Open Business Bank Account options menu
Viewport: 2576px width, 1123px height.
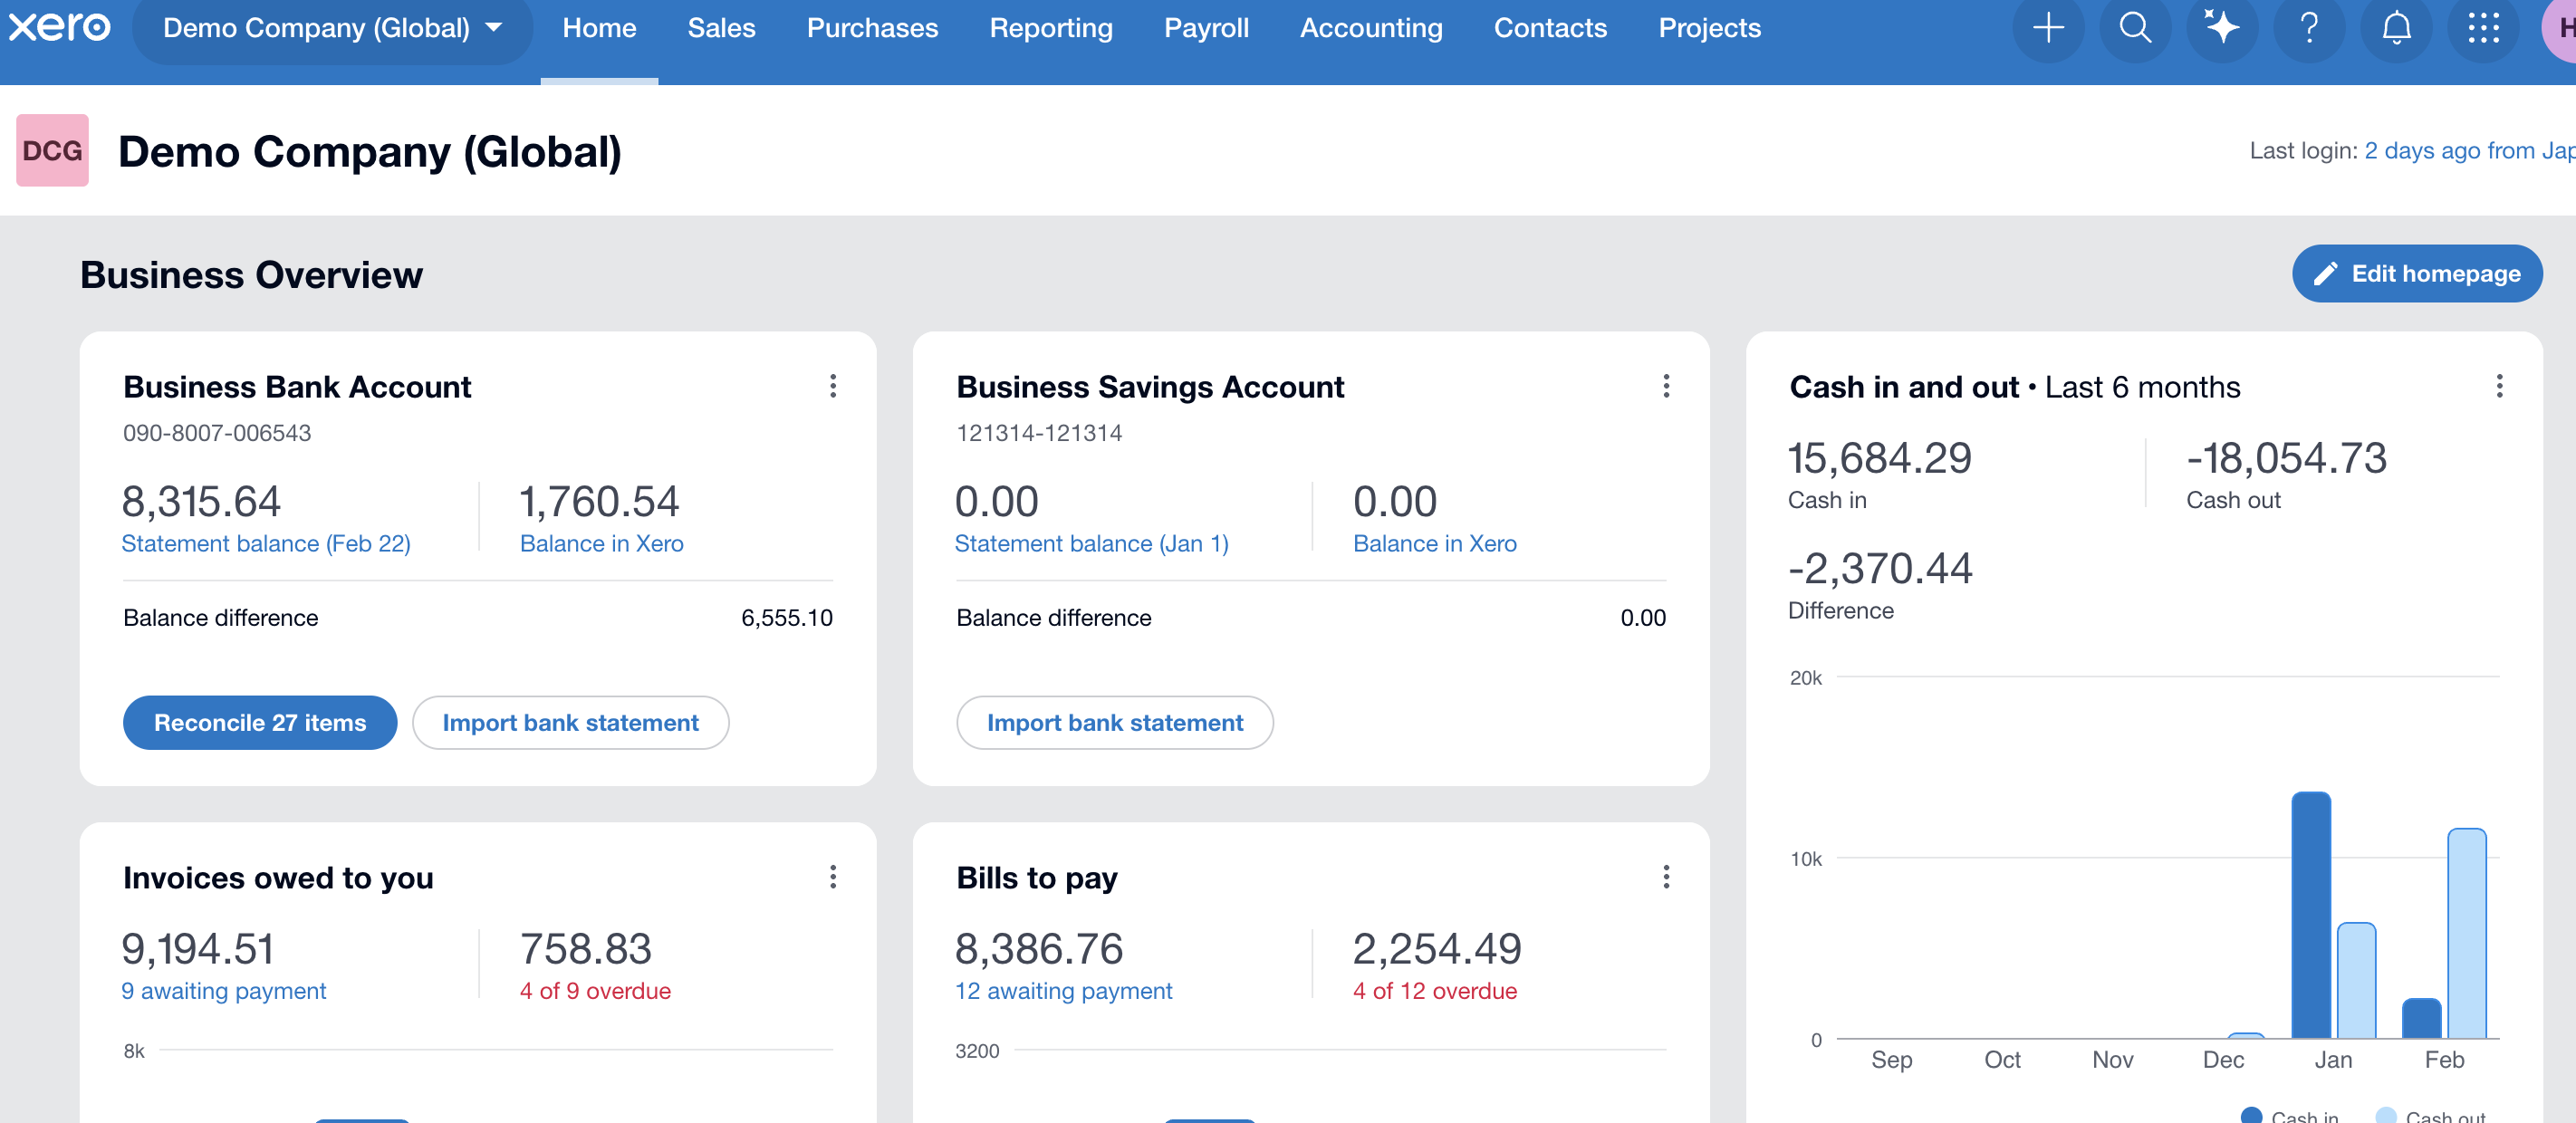pos(833,386)
